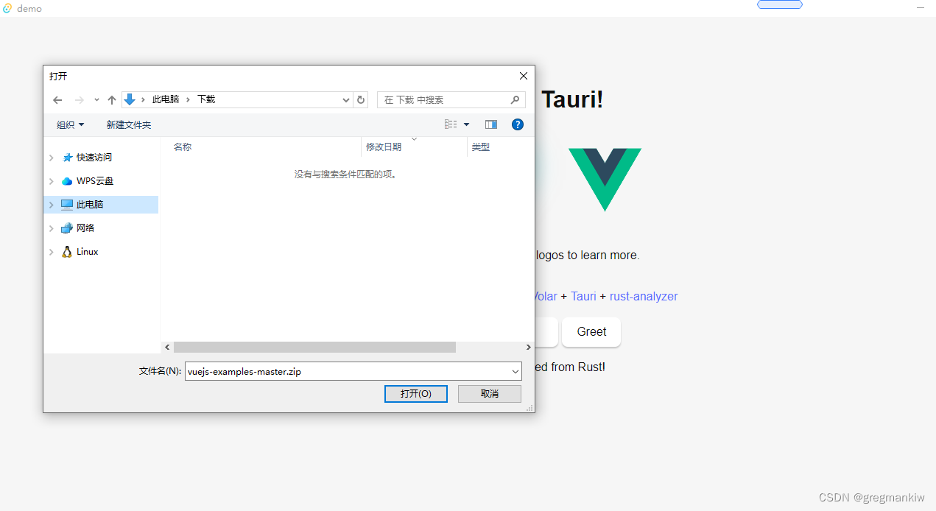The image size is (936, 511).
Task: Click horizontal scrollbar thumb
Action: click(314, 347)
